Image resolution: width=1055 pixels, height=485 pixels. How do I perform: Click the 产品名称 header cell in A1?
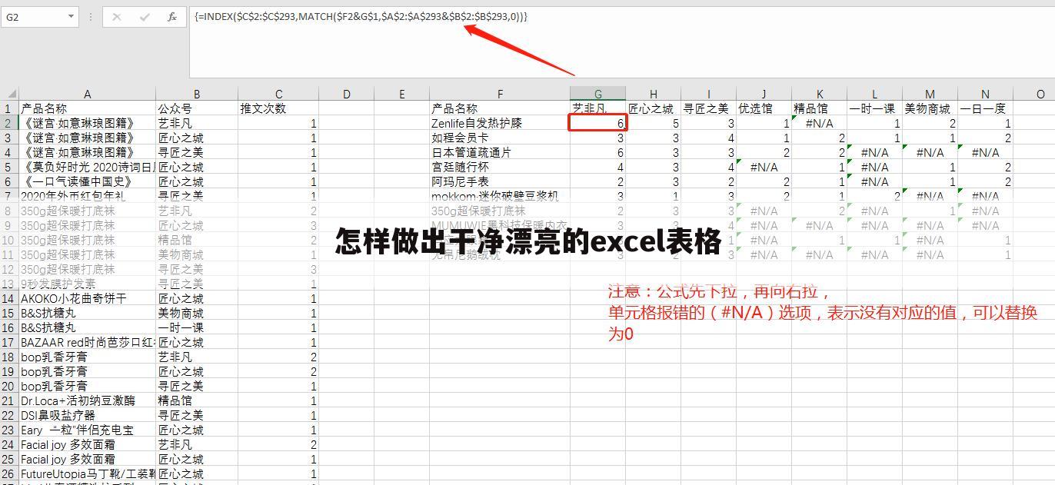88,108
